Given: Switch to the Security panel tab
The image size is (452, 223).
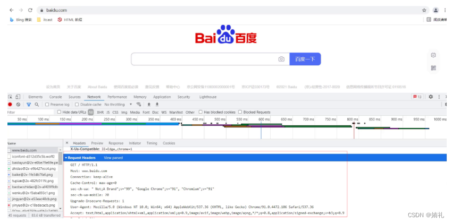Looking at the screenshot, I should coord(183,97).
